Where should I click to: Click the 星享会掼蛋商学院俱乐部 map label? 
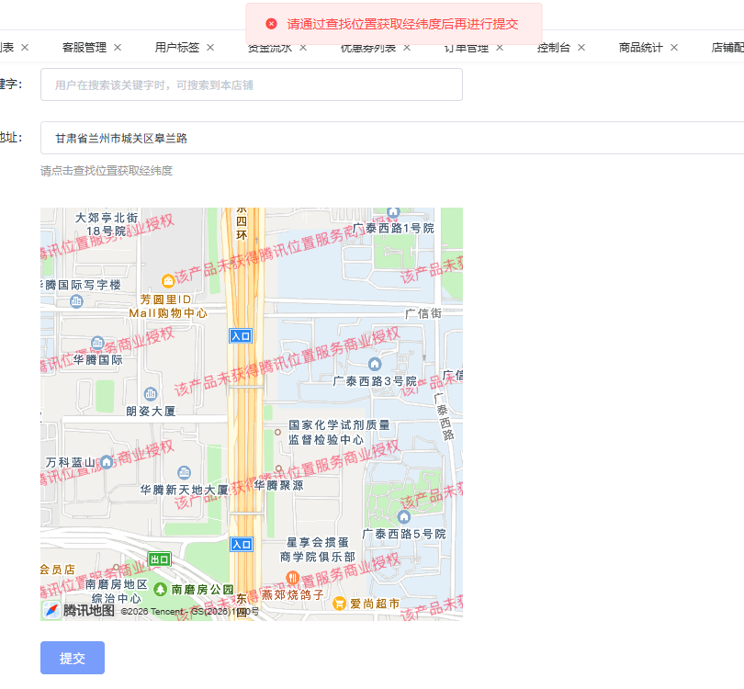318,549
